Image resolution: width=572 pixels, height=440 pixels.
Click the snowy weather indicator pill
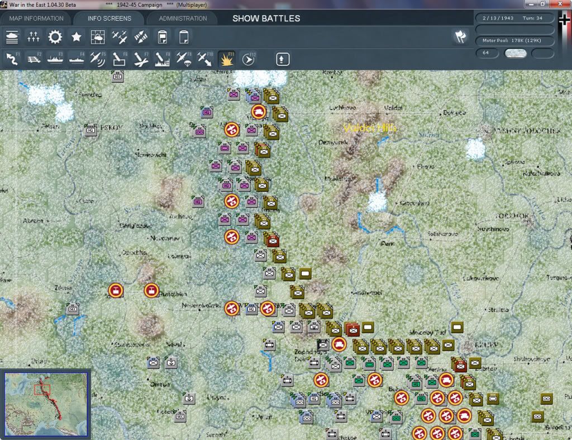pos(515,53)
